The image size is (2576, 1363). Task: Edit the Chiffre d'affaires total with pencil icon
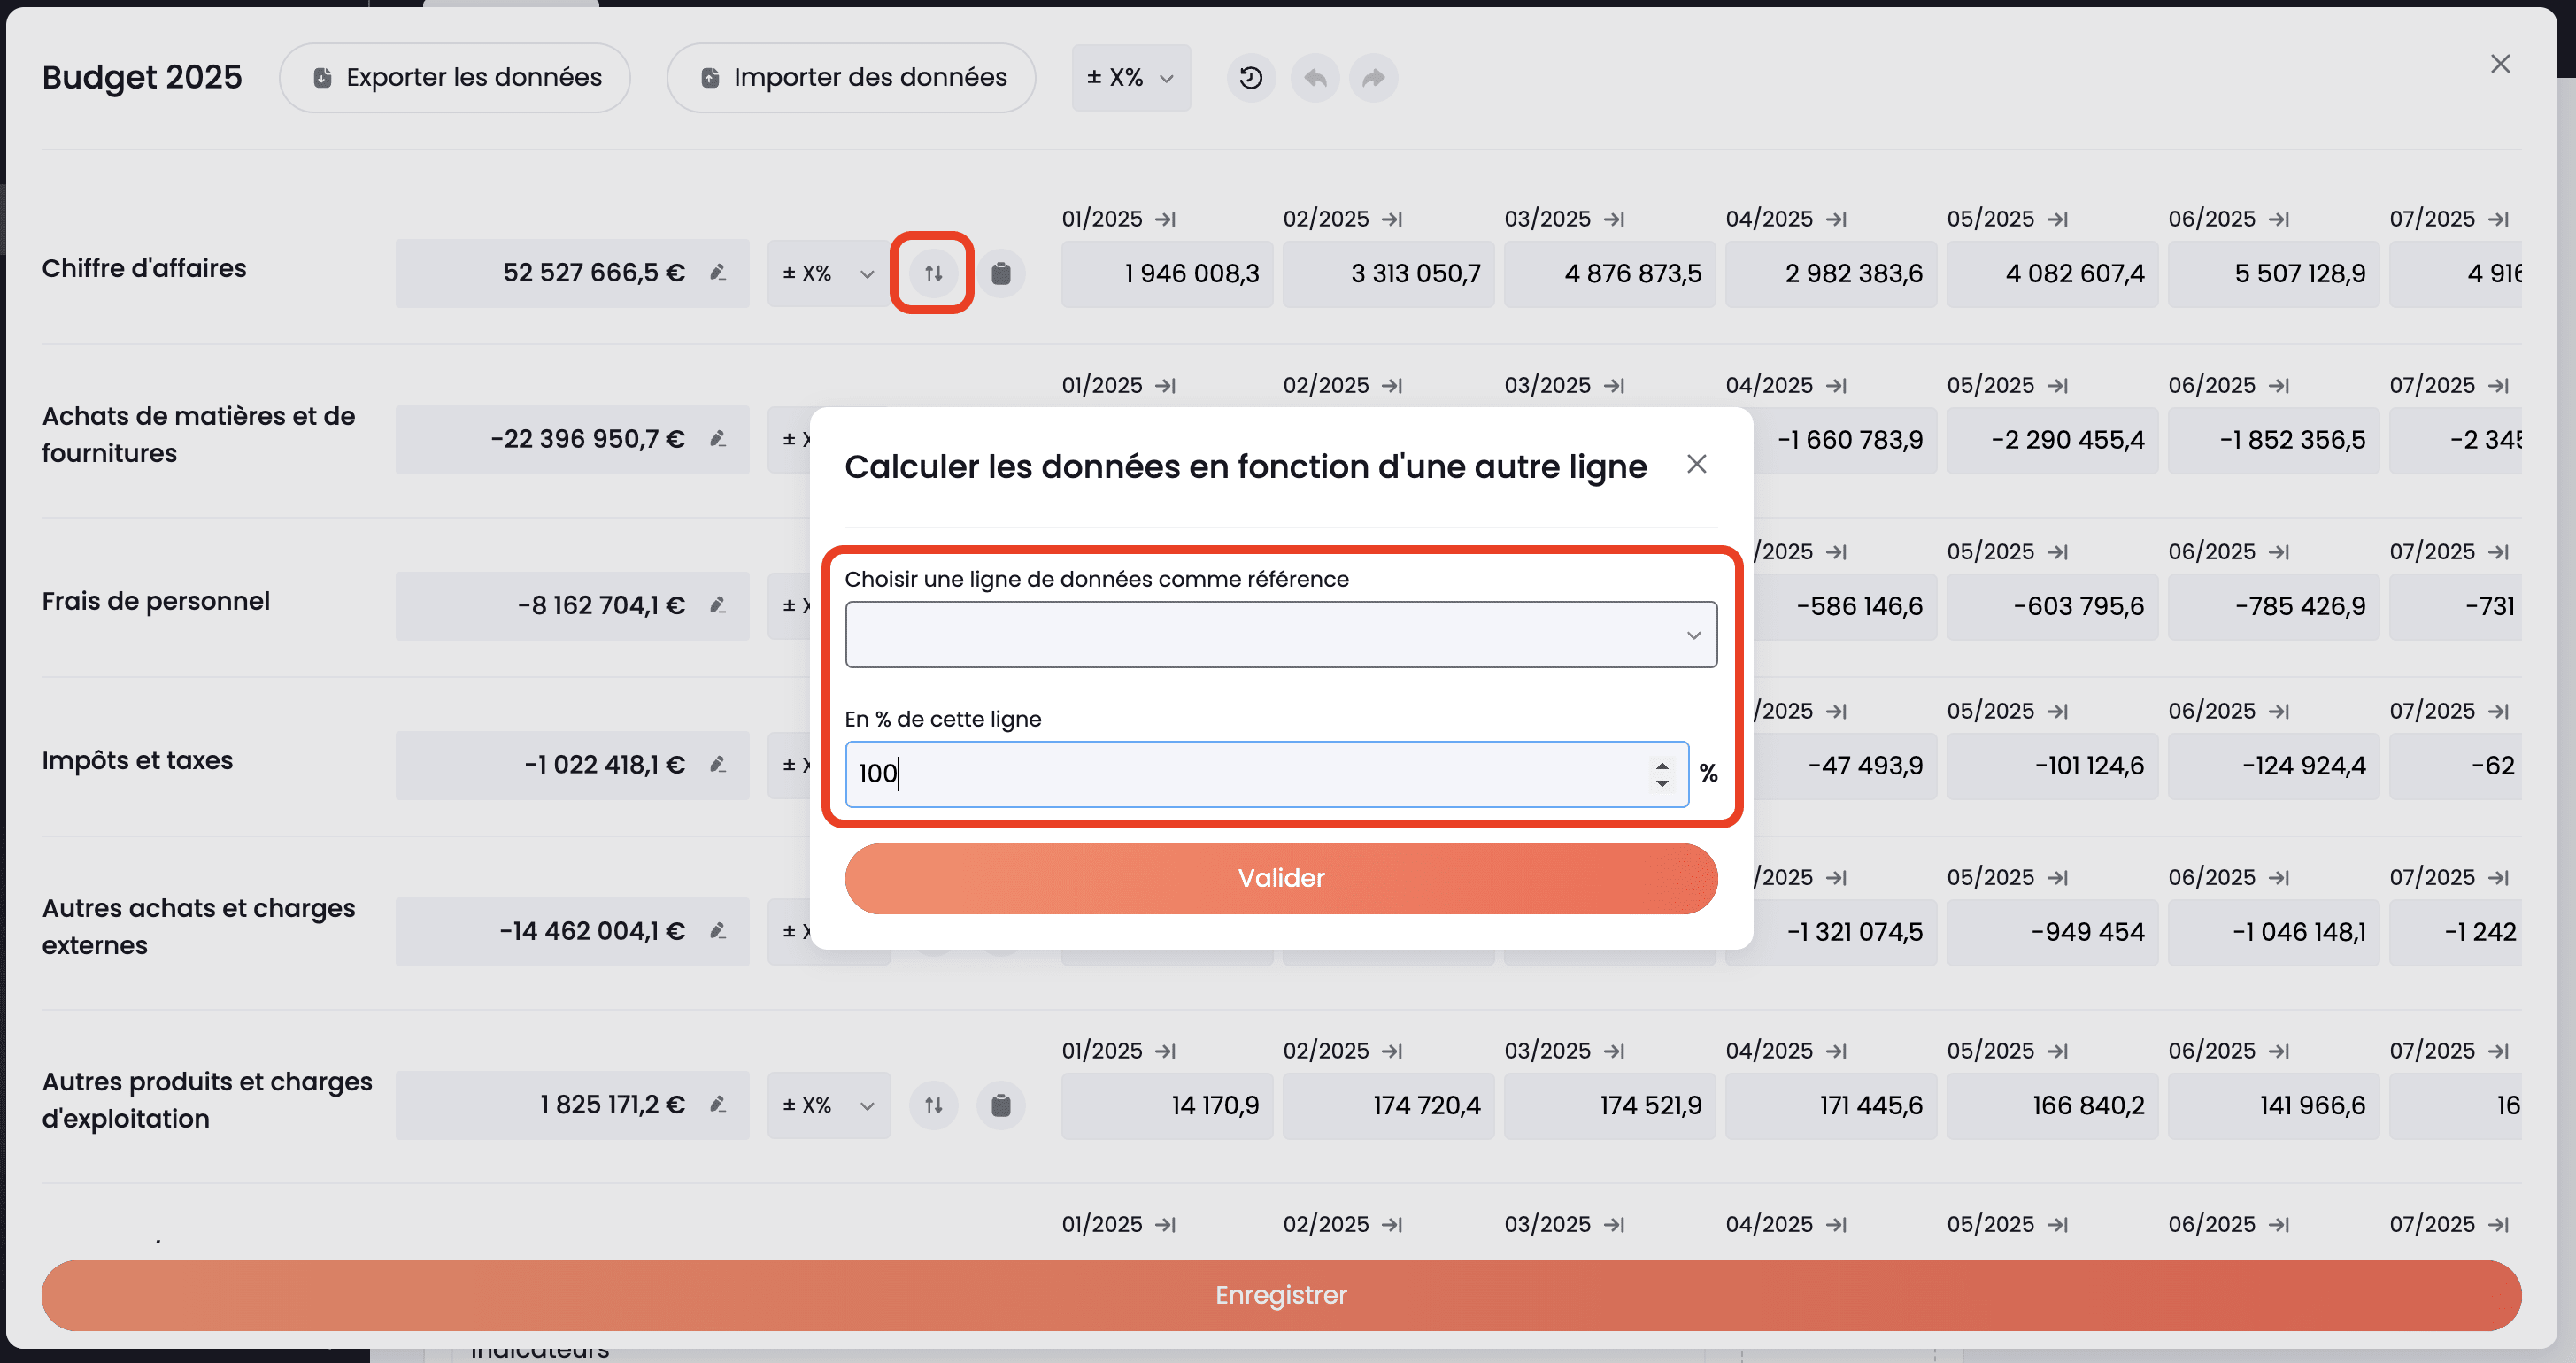pos(717,272)
